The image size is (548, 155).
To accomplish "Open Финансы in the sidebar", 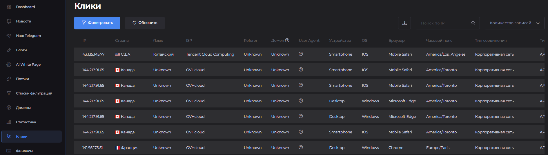I will tap(24, 151).
